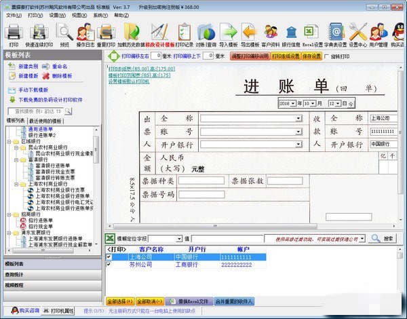Click the 票据种类 input field
This screenshot has width=407, height=319.
click(201, 181)
